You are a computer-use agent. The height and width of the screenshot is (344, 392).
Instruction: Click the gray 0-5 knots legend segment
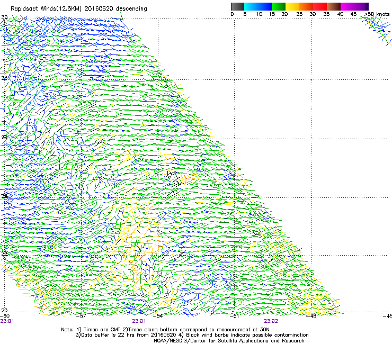pos(237,6)
